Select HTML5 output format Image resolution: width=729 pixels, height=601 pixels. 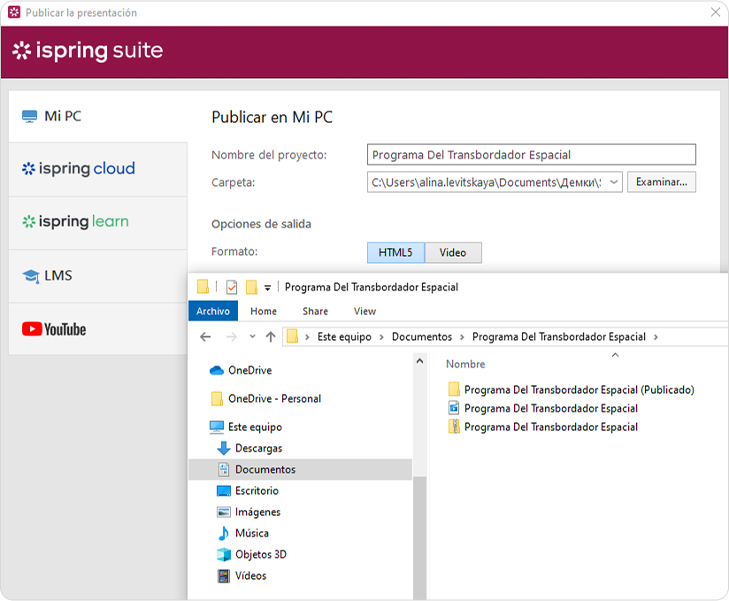(x=395, y=252)
